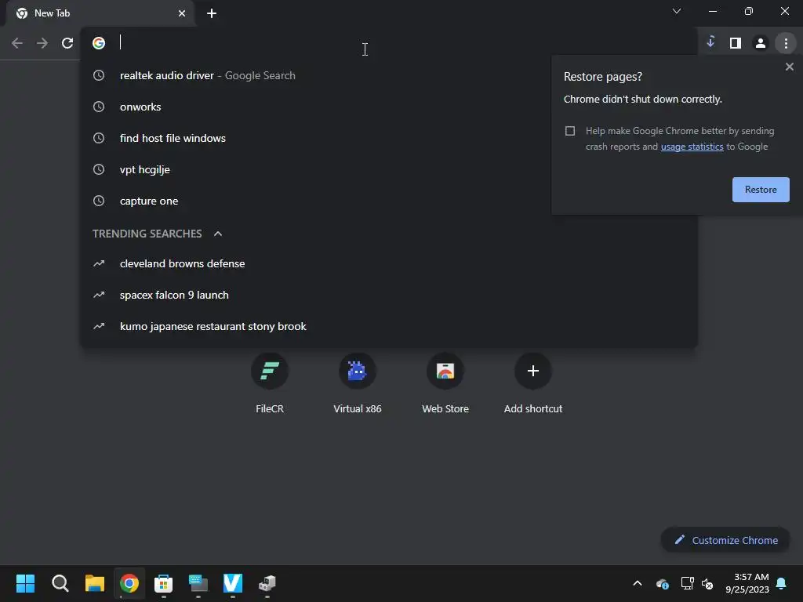
Task: Focus the address bar input
Action: click(x=389, y=43)
